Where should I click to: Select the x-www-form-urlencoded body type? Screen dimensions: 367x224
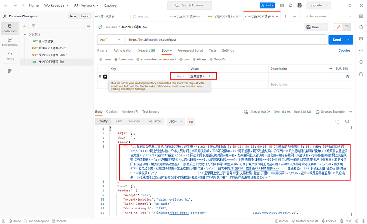click(x=138, y=60)
